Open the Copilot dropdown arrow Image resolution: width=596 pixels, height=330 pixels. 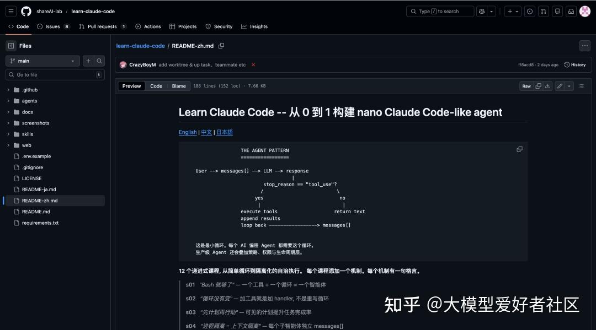tap(491, 12)
